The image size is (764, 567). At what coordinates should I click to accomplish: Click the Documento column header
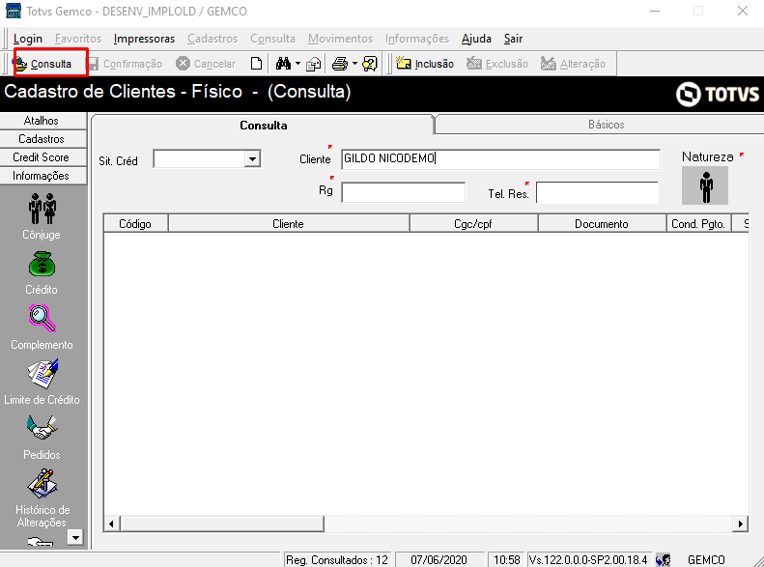click(x=602, y=223)
